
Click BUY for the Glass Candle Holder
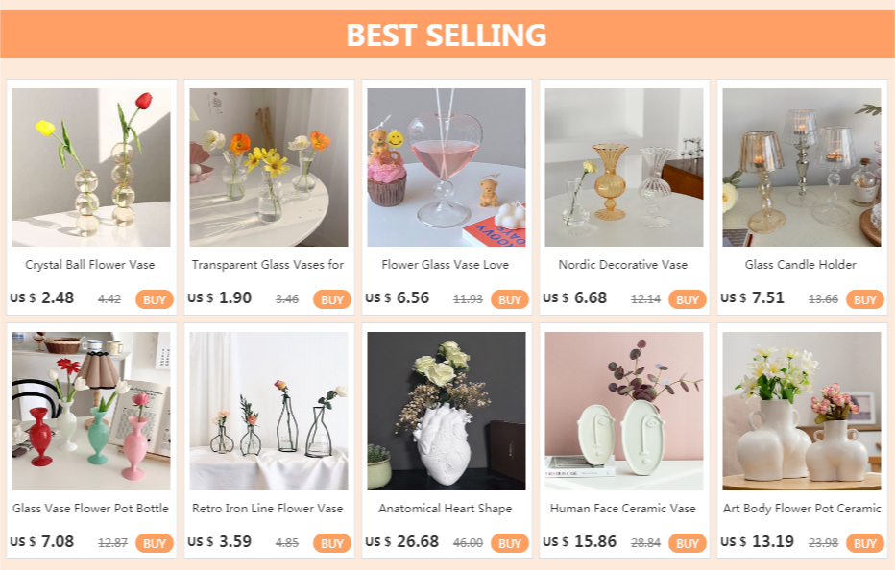[x=864, y=299]
